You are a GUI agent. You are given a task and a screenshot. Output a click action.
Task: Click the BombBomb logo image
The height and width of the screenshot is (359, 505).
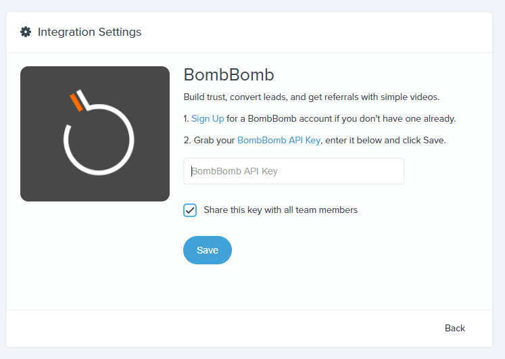95,134
